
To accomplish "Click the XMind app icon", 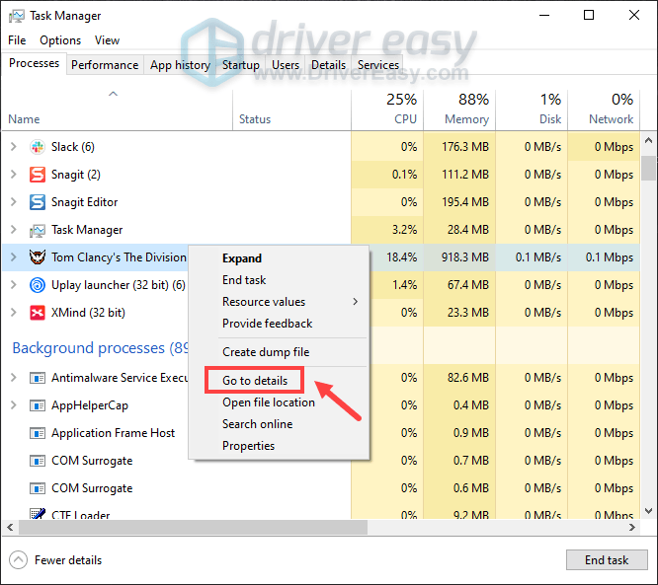I will pyautogui.click(x=38, y=313).
